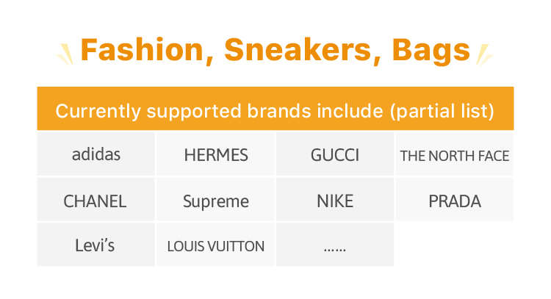Select THE NORTH FACE brand cell

pyautogui.click(x=454, y=155)
